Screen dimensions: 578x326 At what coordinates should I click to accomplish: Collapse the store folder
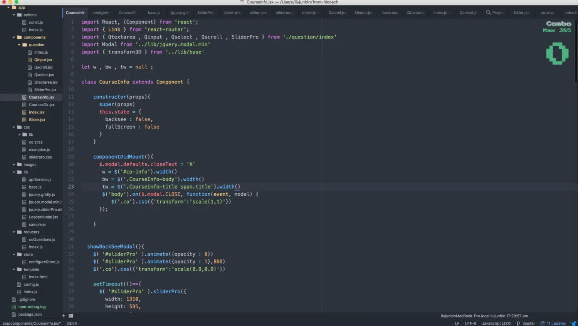click(x=14, y=254)
